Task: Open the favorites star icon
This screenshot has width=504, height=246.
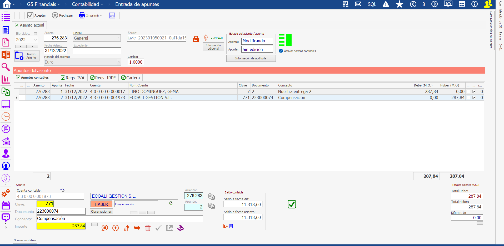Action: [399, 4]
